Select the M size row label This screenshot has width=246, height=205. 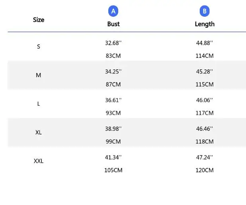click(39, 75)
